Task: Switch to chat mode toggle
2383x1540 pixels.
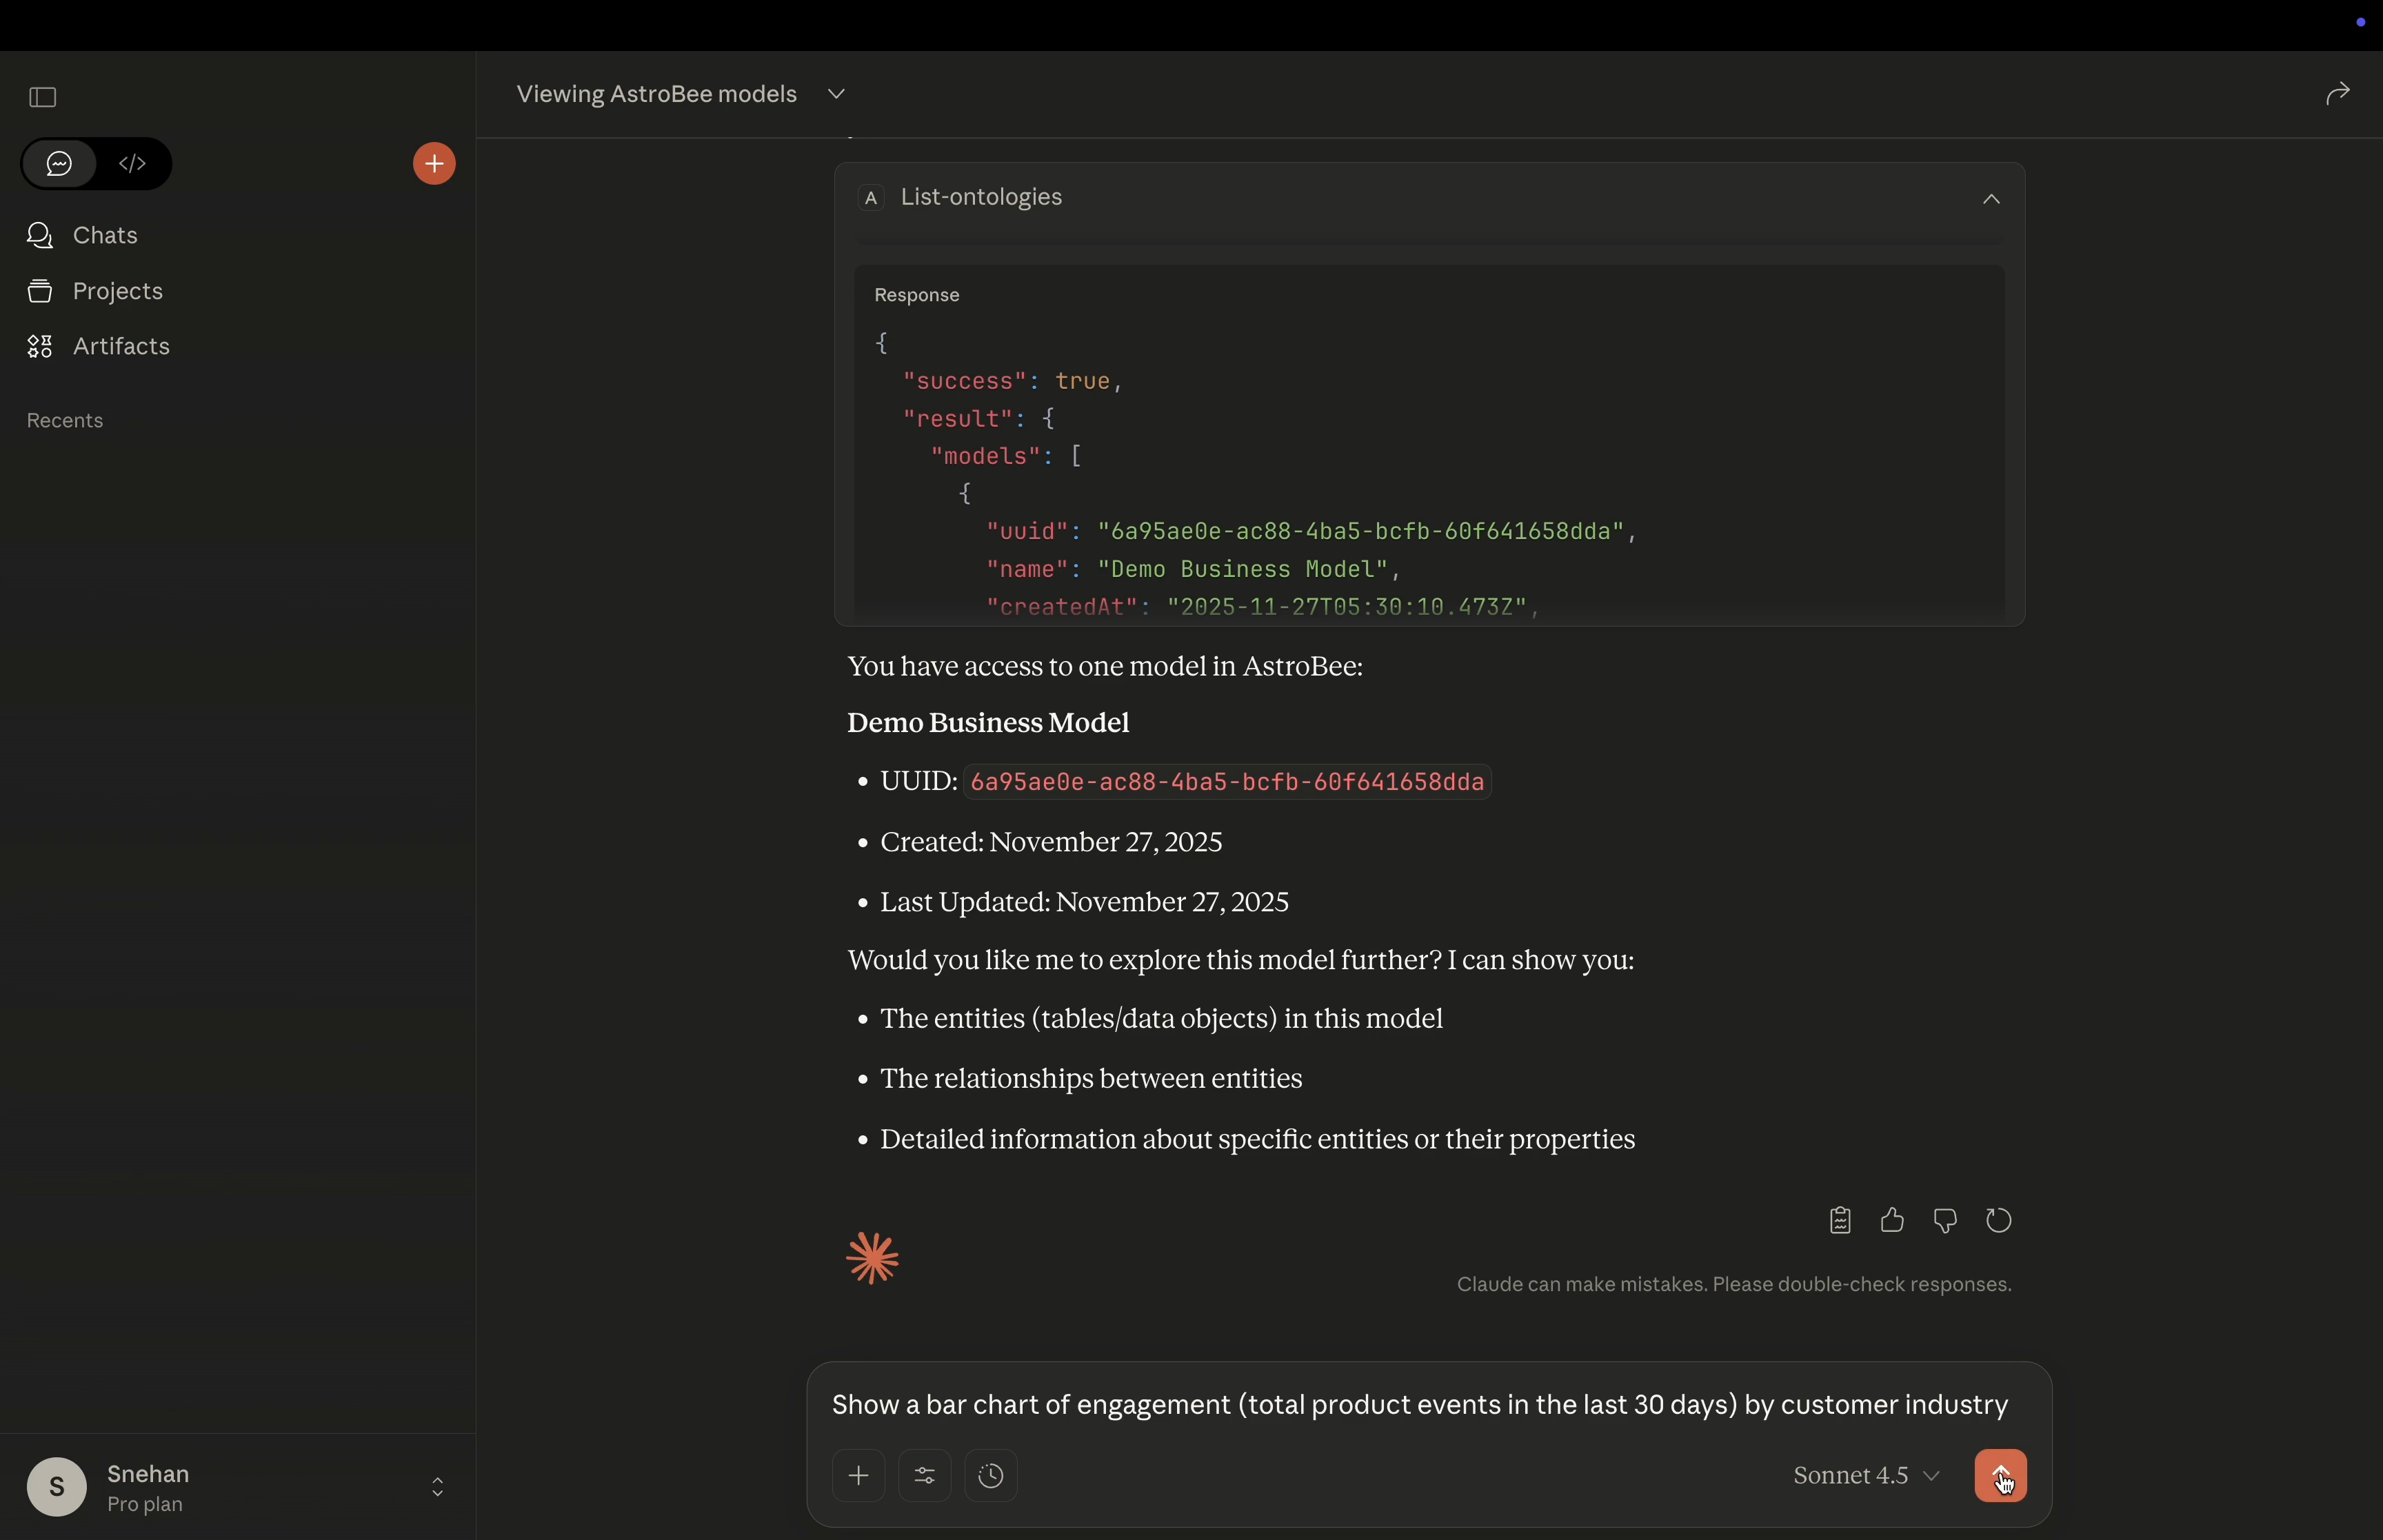Action: click(x=60, y=164)
